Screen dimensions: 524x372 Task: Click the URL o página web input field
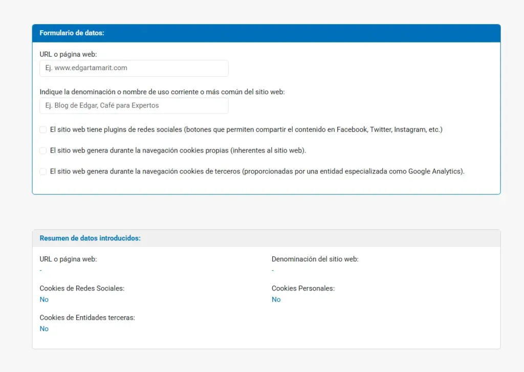tap(134, 68)
